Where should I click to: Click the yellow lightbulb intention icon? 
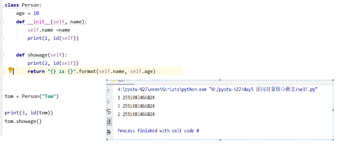[x=10, y=70]
